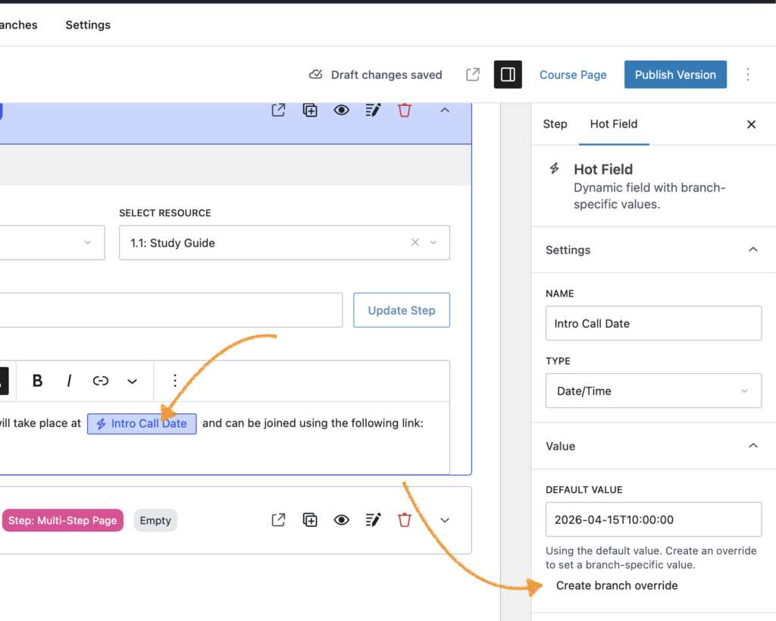The image size is (776, 621).
Task: Open the Settings tab in top navigation
Action: 88,25
